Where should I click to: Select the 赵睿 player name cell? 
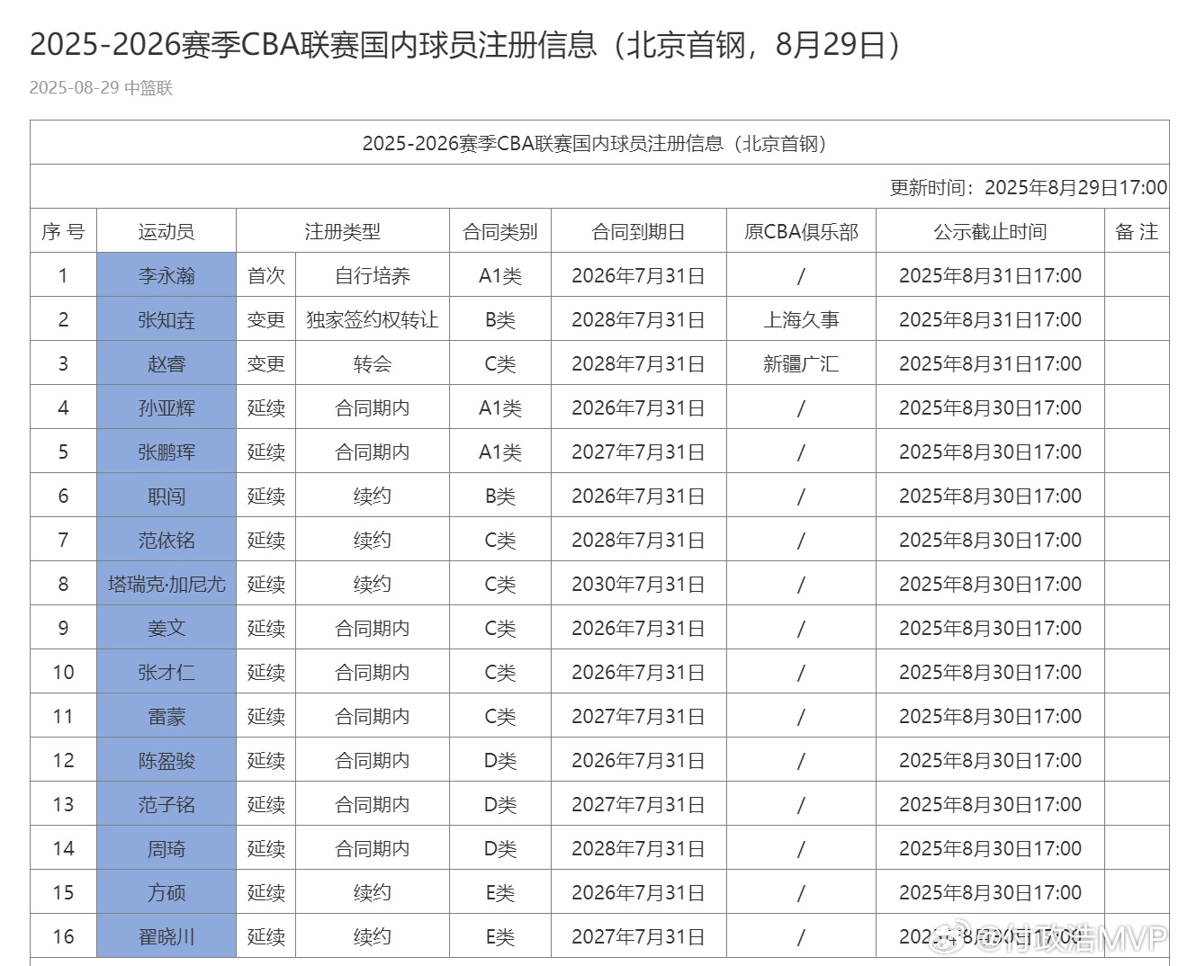coord(166,363)
